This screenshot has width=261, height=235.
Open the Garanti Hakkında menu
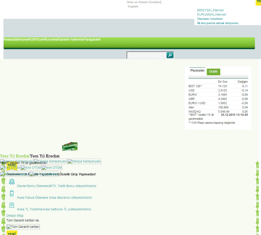tap(71, 39)
